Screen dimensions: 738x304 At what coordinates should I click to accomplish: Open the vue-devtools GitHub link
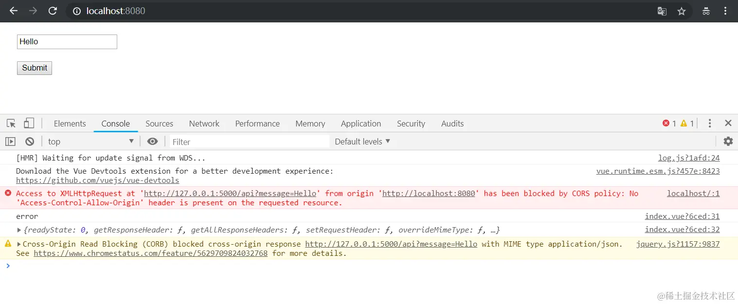click(98, 180)
